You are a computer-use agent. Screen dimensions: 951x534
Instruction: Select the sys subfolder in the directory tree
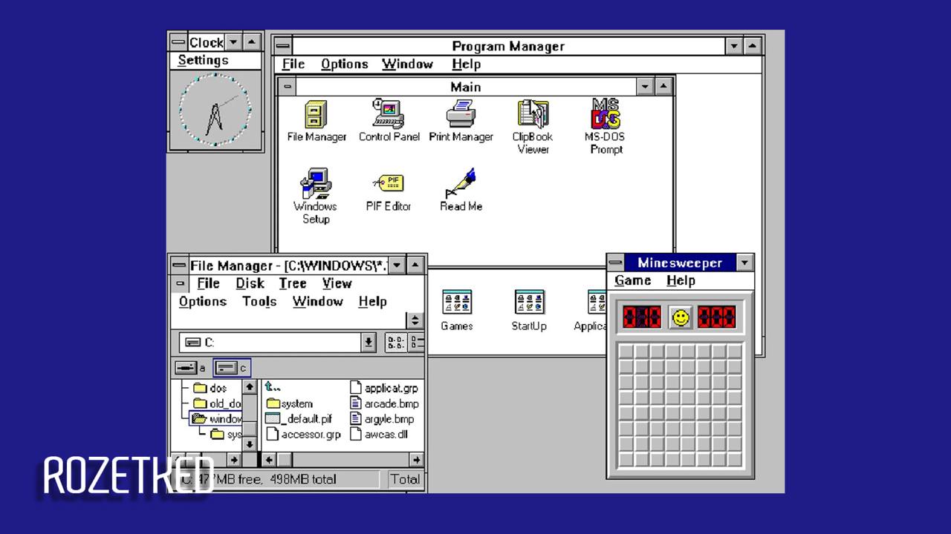(x=226, y=435)
